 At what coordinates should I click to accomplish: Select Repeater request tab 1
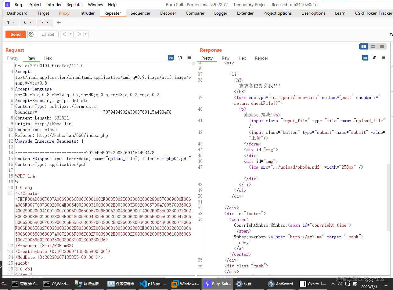(8, 22)
